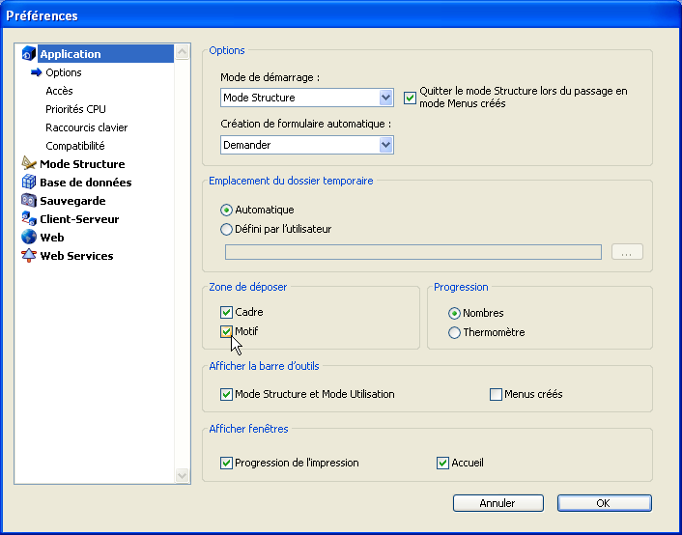Click the blue arrow beside Options
Viewport: 682px width, 535px height.
tap(37, 72)
